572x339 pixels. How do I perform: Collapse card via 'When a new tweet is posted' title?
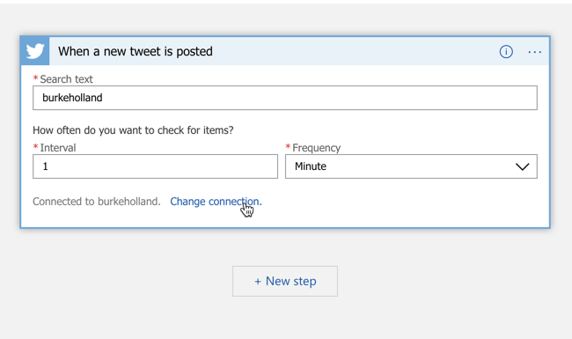coord(135,51)
